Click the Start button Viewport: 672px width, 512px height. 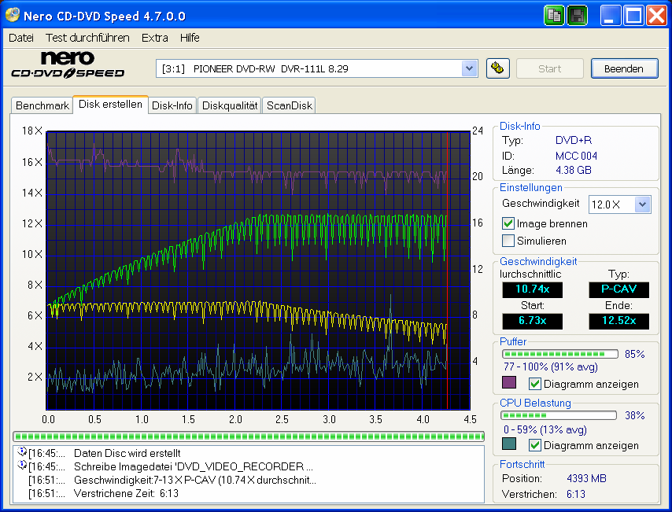[x=549, y=68]
